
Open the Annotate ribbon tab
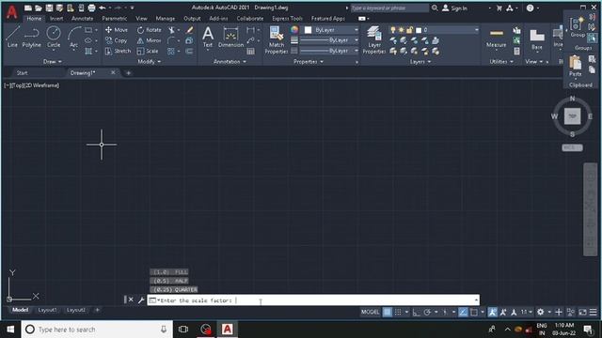(82, 19)
